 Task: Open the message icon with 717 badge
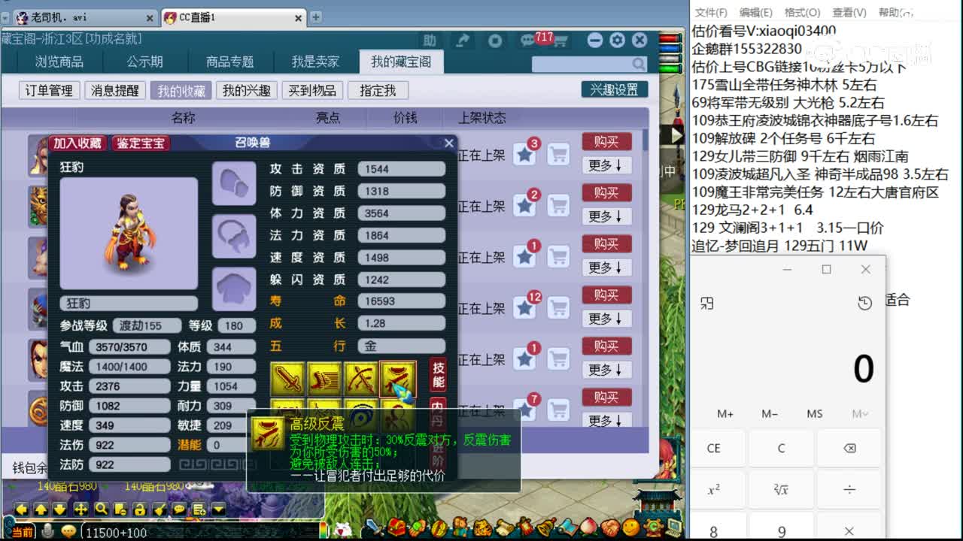click(527, 39)
